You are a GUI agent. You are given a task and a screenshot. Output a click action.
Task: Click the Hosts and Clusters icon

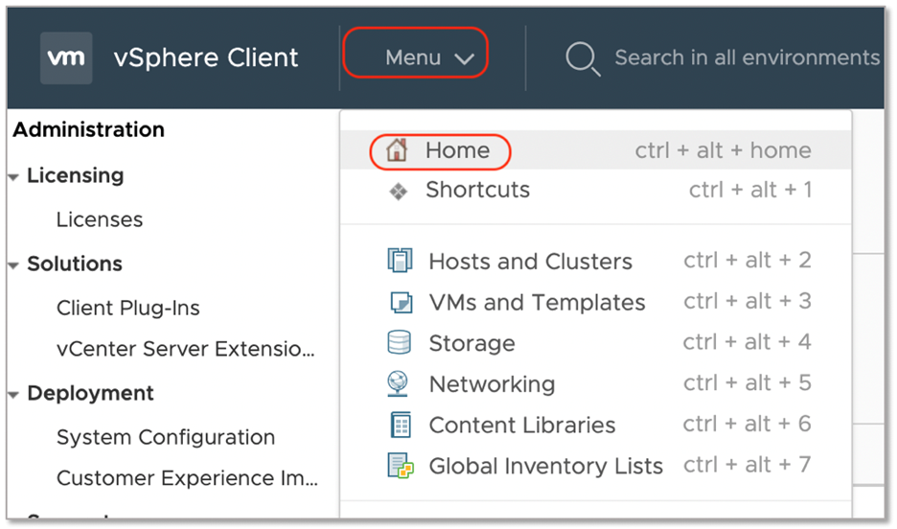tap(400, 261)
